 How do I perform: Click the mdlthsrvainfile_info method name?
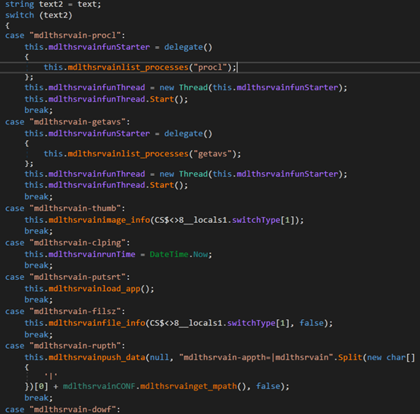(97, 323)
